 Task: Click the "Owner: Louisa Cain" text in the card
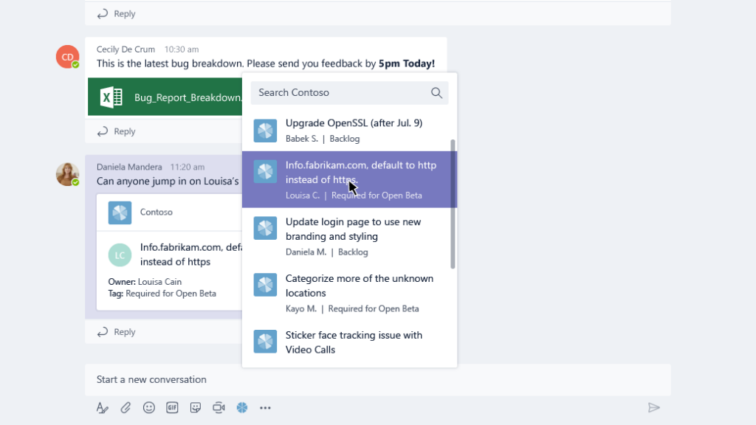(x=145, y=282)
